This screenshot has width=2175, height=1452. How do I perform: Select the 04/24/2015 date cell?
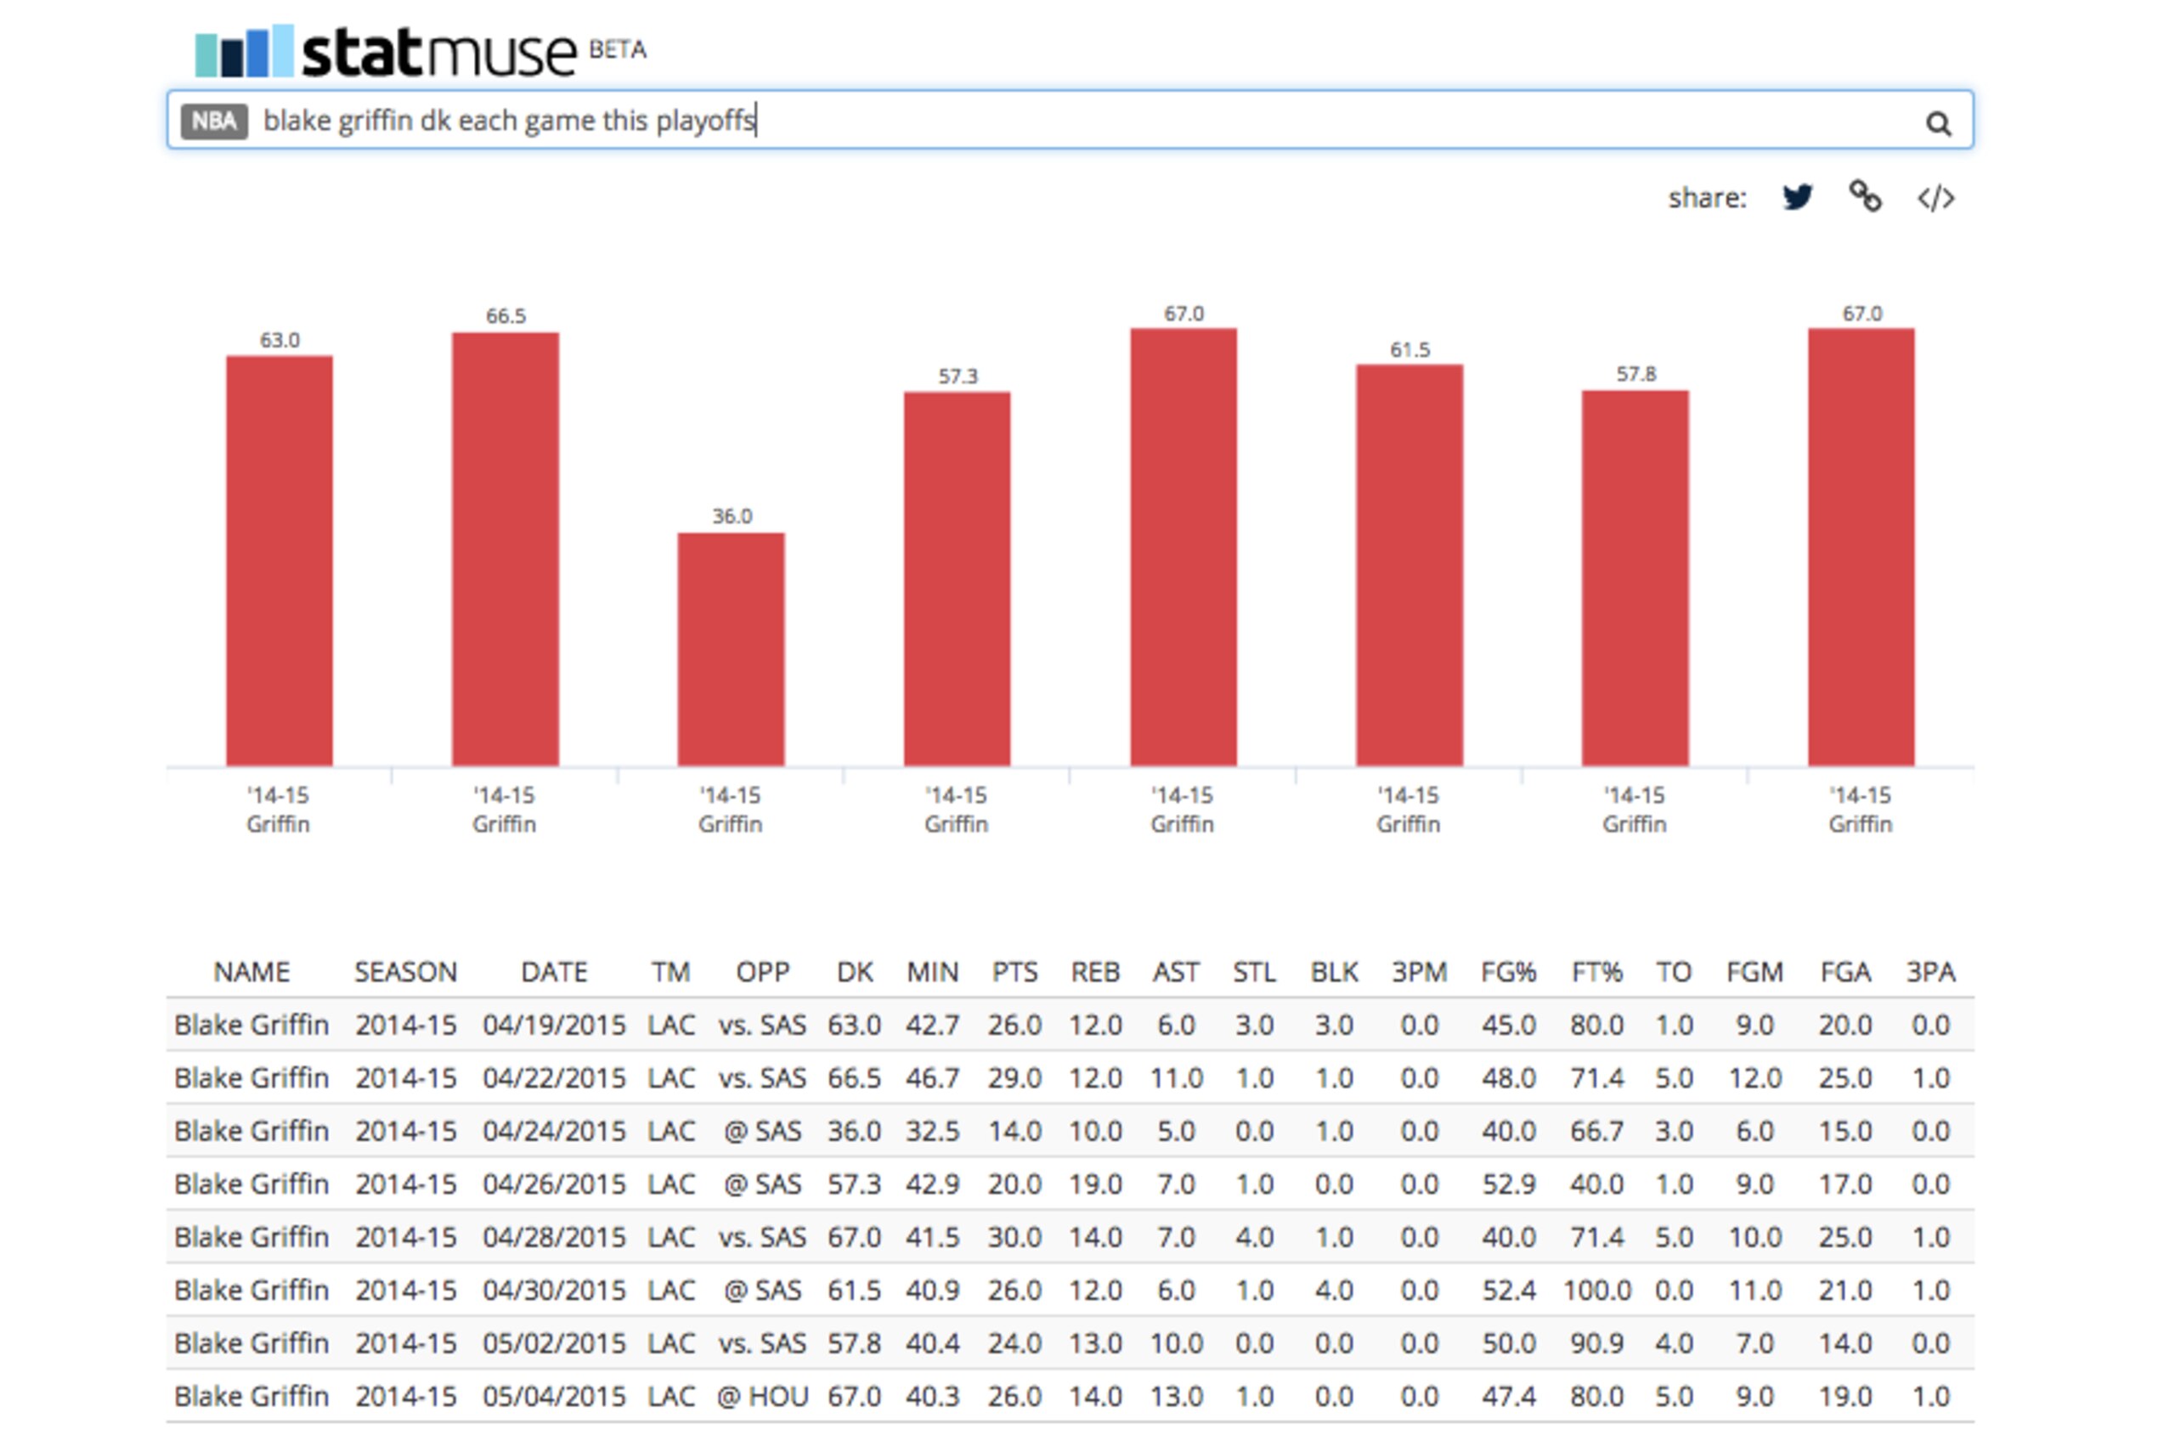[554, 1131]
